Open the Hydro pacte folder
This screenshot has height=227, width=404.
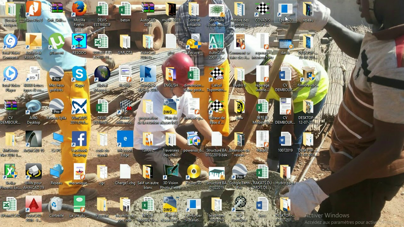(285, 175)
